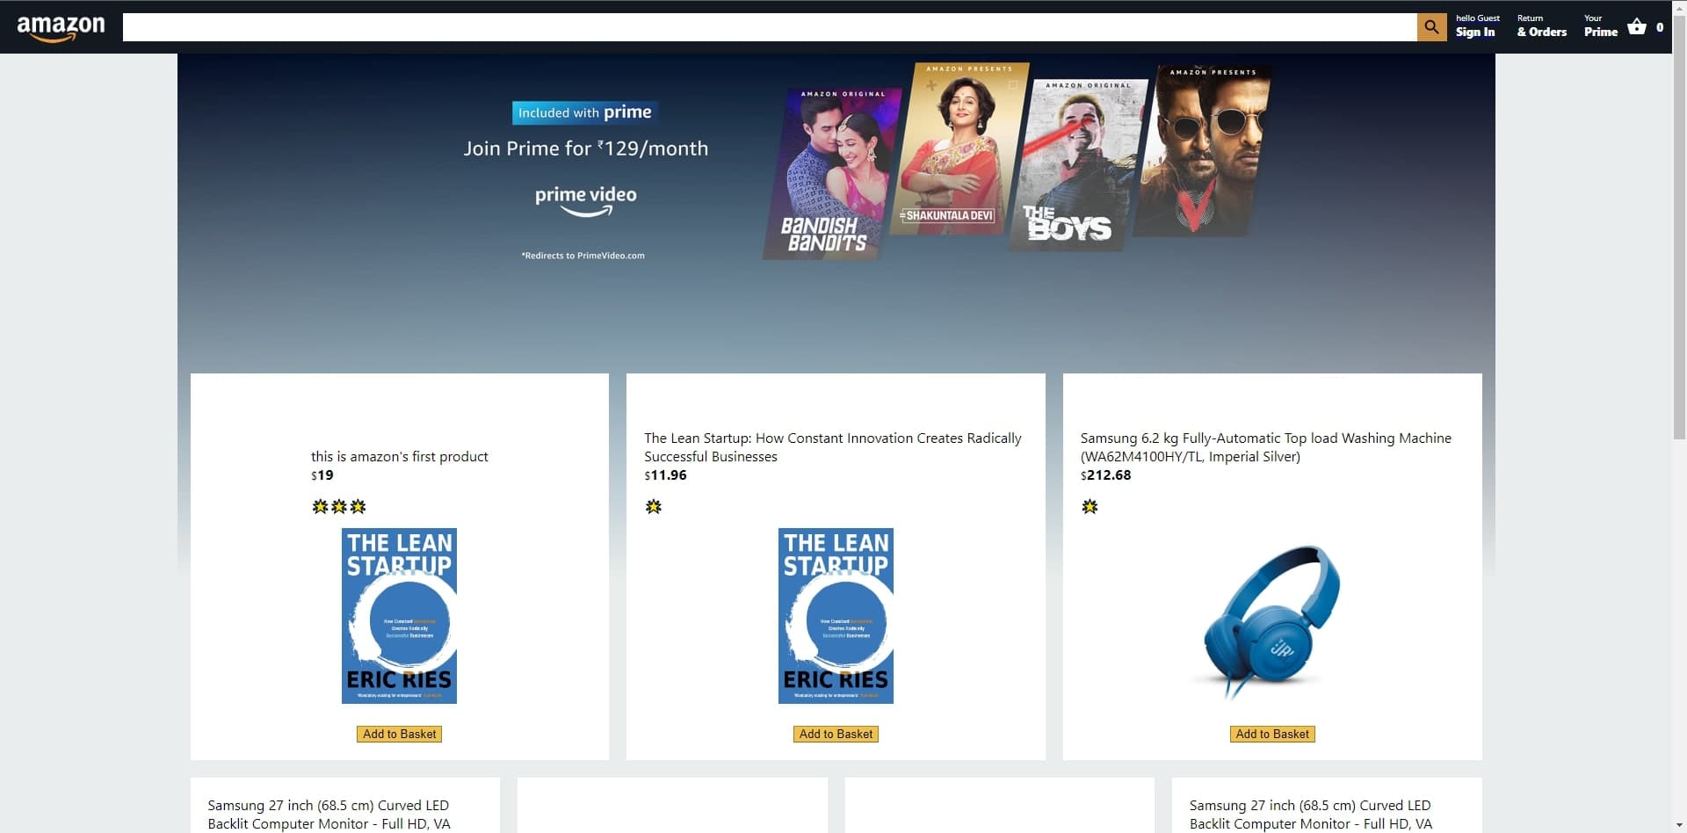
Task: Click the orange search magnifier icon
Action: 1431,27
